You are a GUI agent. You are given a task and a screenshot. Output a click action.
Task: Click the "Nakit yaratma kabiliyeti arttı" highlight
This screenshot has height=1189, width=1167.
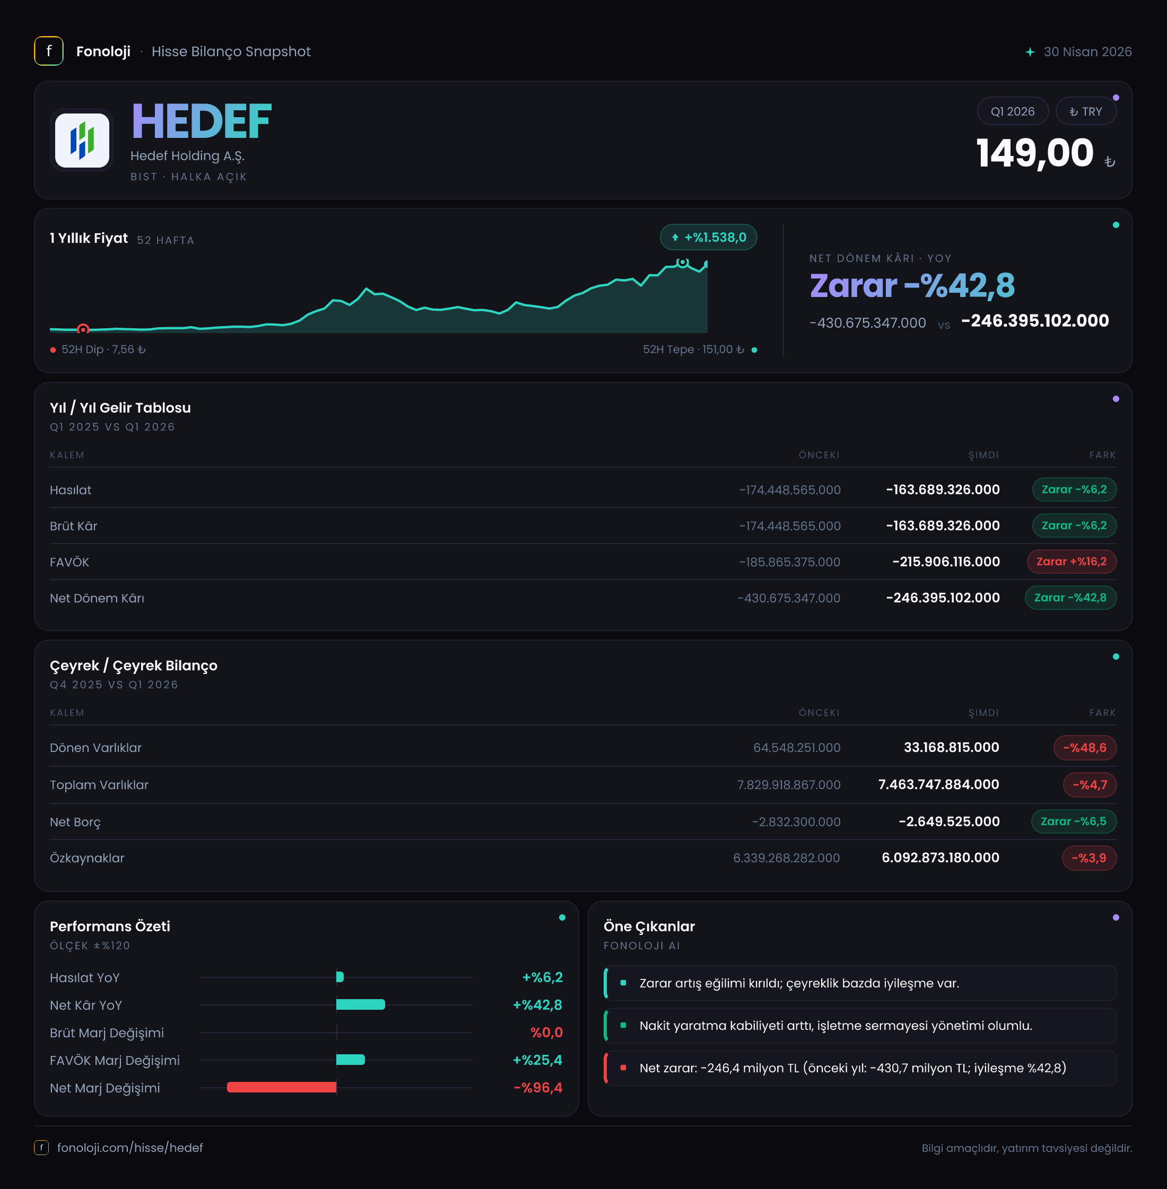[x=860, y=1026]
